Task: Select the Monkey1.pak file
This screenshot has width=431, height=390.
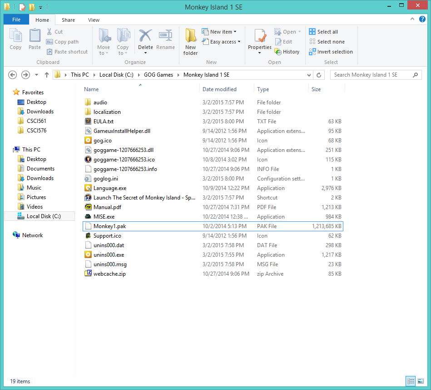Action: pos(213,226)
